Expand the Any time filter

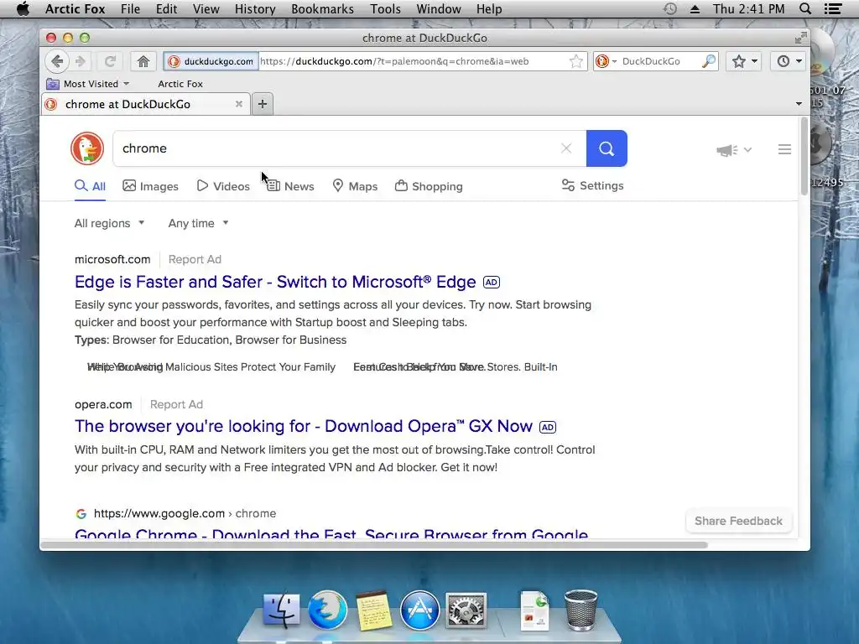click(198, 223)
